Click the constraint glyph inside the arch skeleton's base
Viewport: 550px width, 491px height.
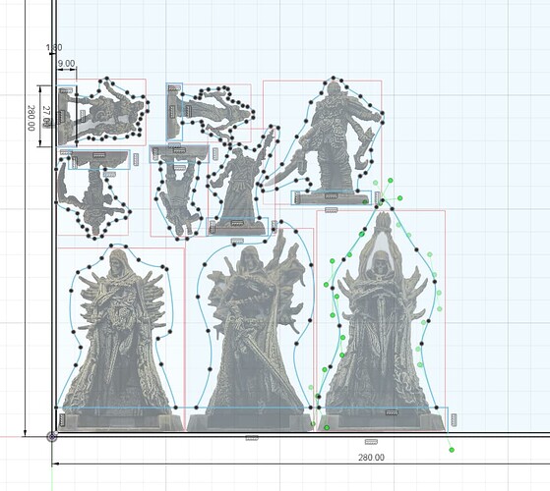point(392,412)
